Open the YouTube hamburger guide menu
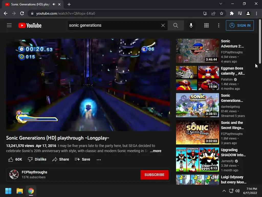262x197 pixels. [9, 25]
